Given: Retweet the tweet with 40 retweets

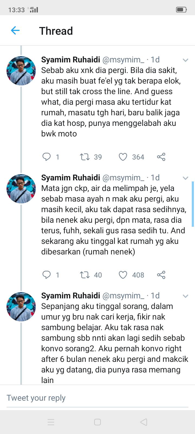Looking at the screenshot, I should 85,275.
